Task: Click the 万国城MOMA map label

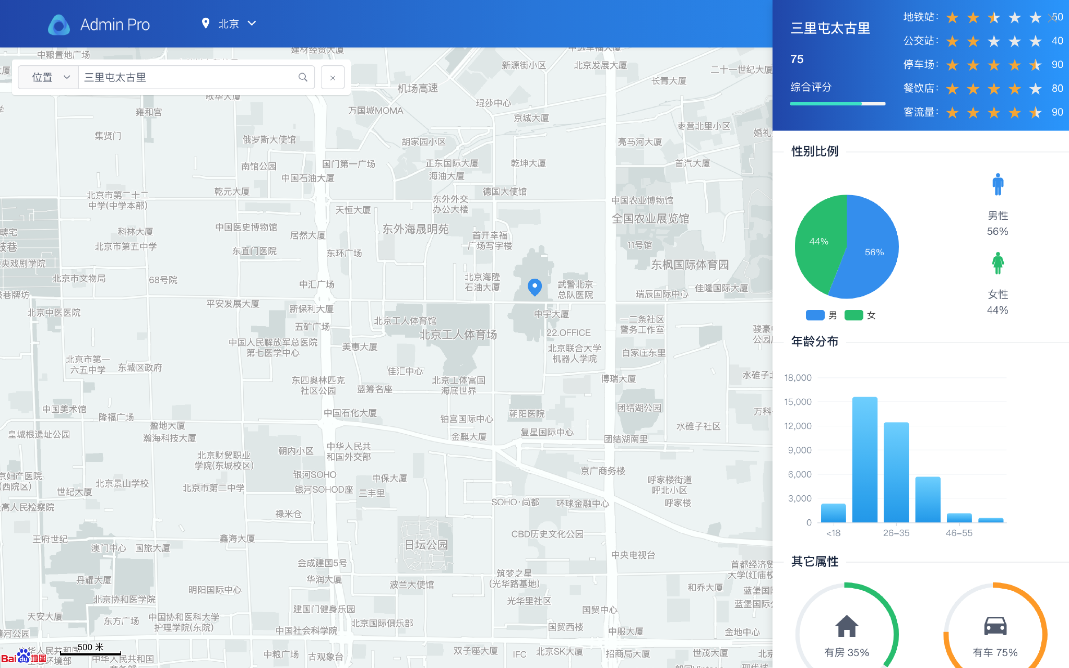Action: pos(376,111)
